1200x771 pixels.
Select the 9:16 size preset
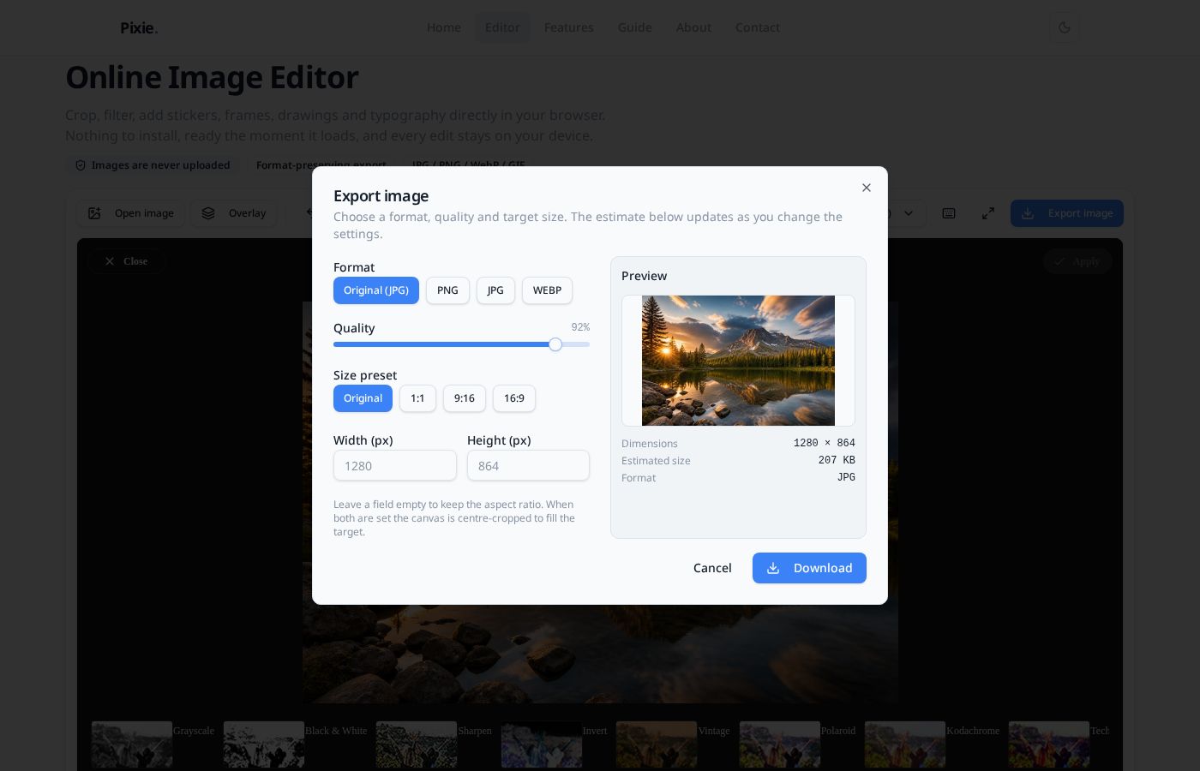coord(465,398)
